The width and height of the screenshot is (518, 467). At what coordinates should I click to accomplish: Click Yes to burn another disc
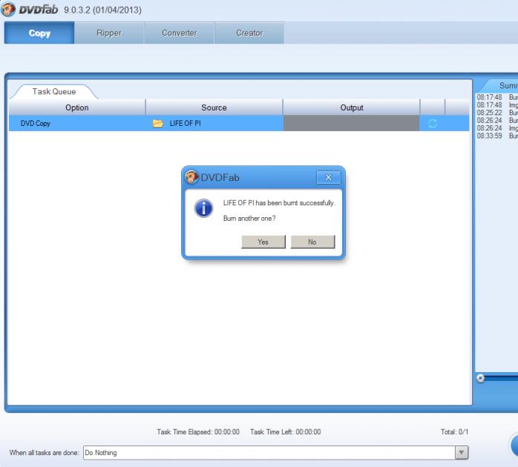263,242
